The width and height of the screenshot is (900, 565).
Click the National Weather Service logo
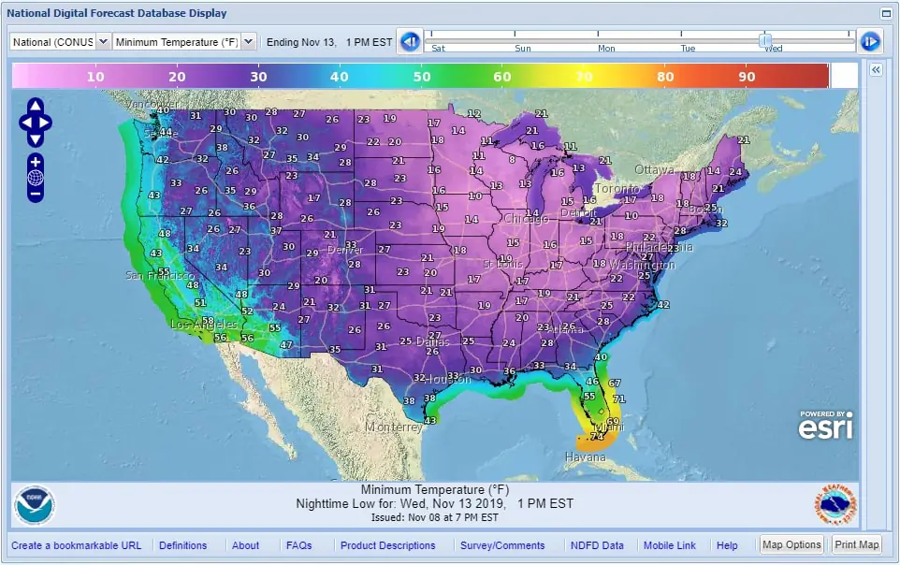(835, 505)
